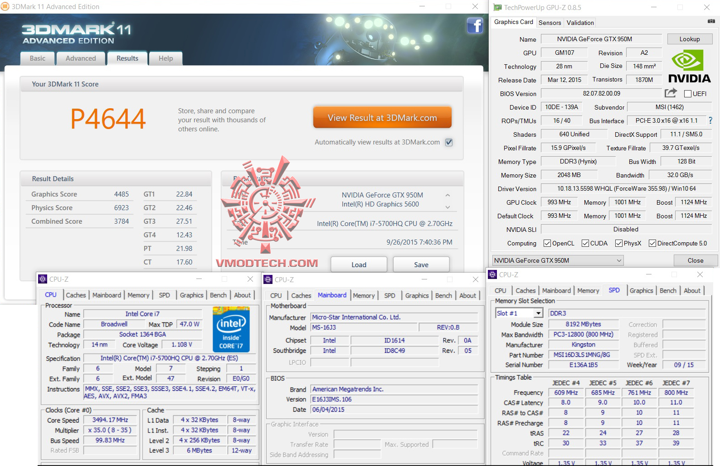Click the Close button in GPU-Z
720x466 pixels.
(696, 260)
